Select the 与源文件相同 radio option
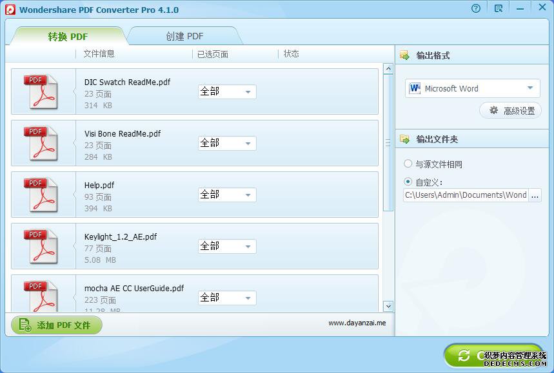554x373 pixels. (408, 164)
